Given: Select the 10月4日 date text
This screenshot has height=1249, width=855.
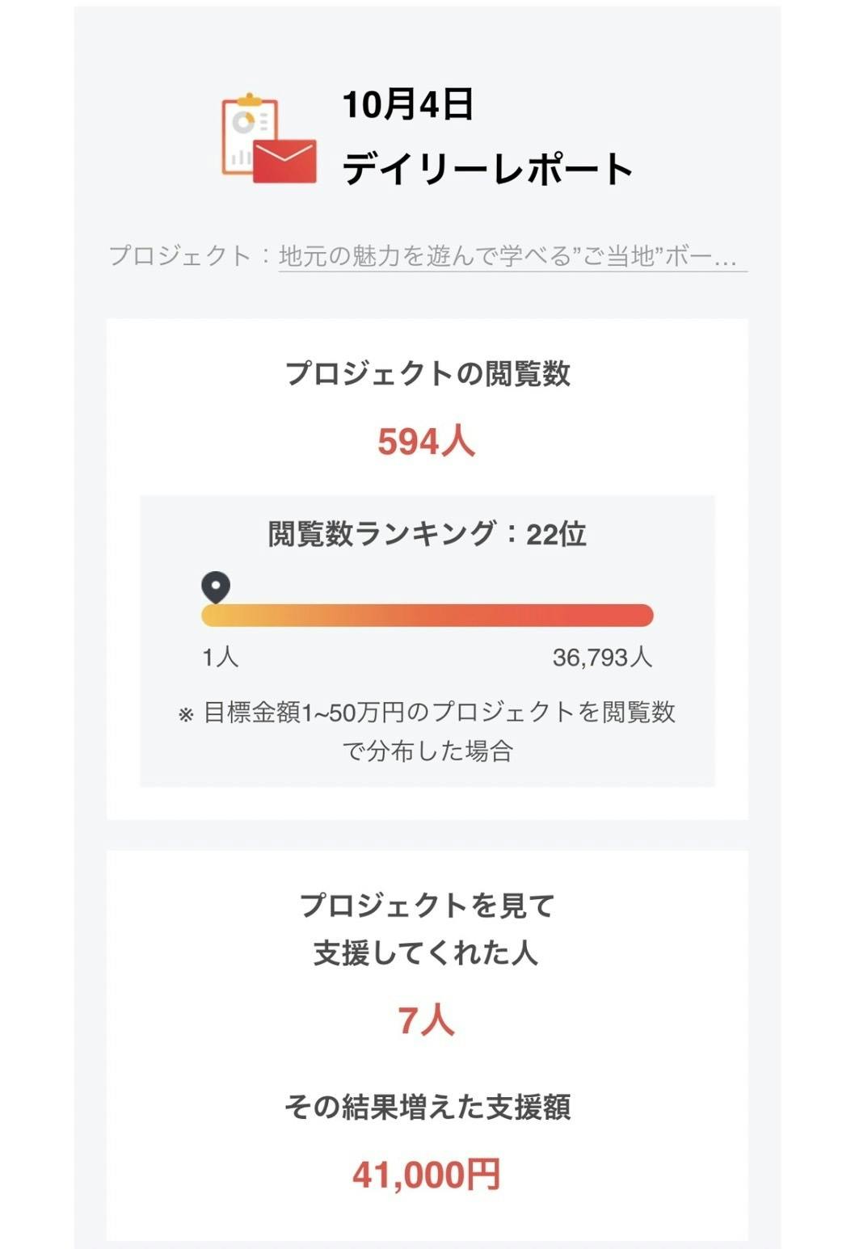Looking at the screenshot, I should click(x=407, y=105).
